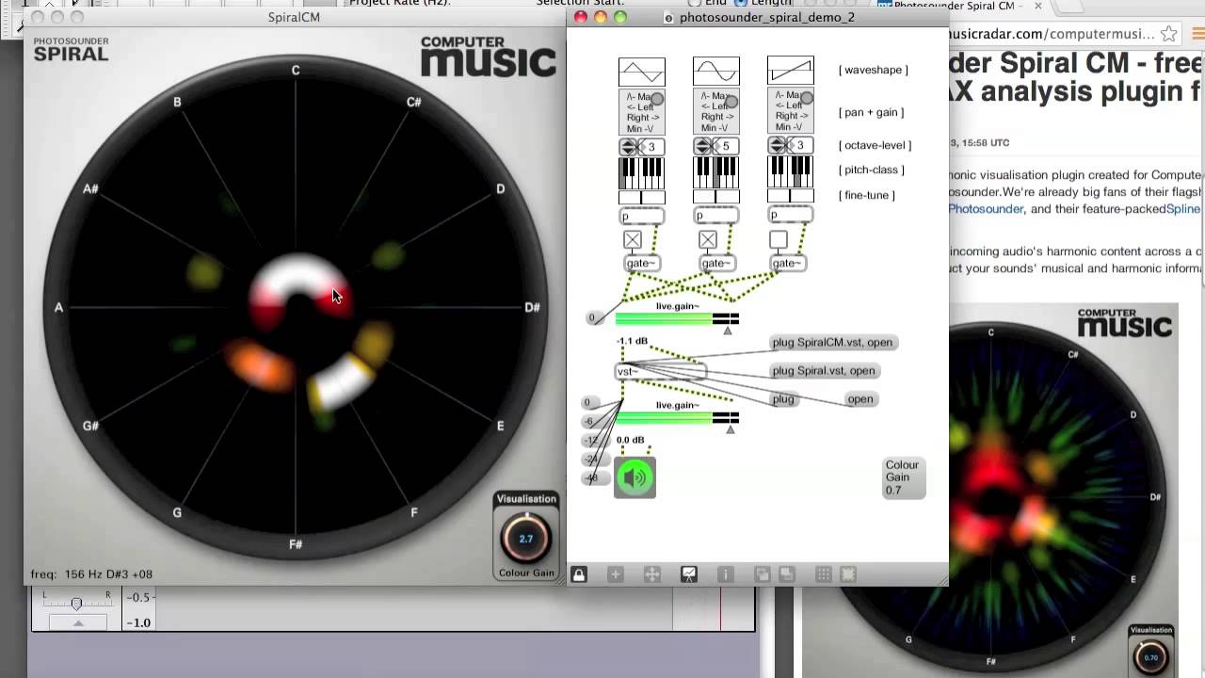Click the freq readout '156 Hz D#3 +08'
Screen dimensions: 1205x678
(104, 574)
